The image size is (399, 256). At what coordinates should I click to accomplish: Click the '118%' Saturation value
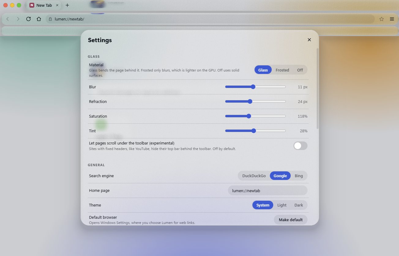coord(303,116)
